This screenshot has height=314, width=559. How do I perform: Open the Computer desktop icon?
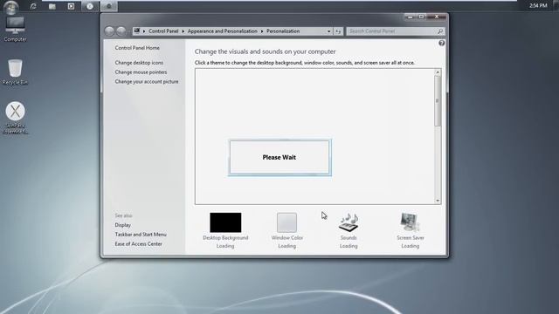15,29
